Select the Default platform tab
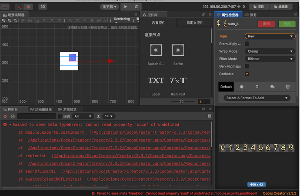Viewport: 300px width, 196px height. coord(226,87)
